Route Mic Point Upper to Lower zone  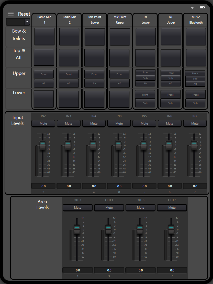119,99
